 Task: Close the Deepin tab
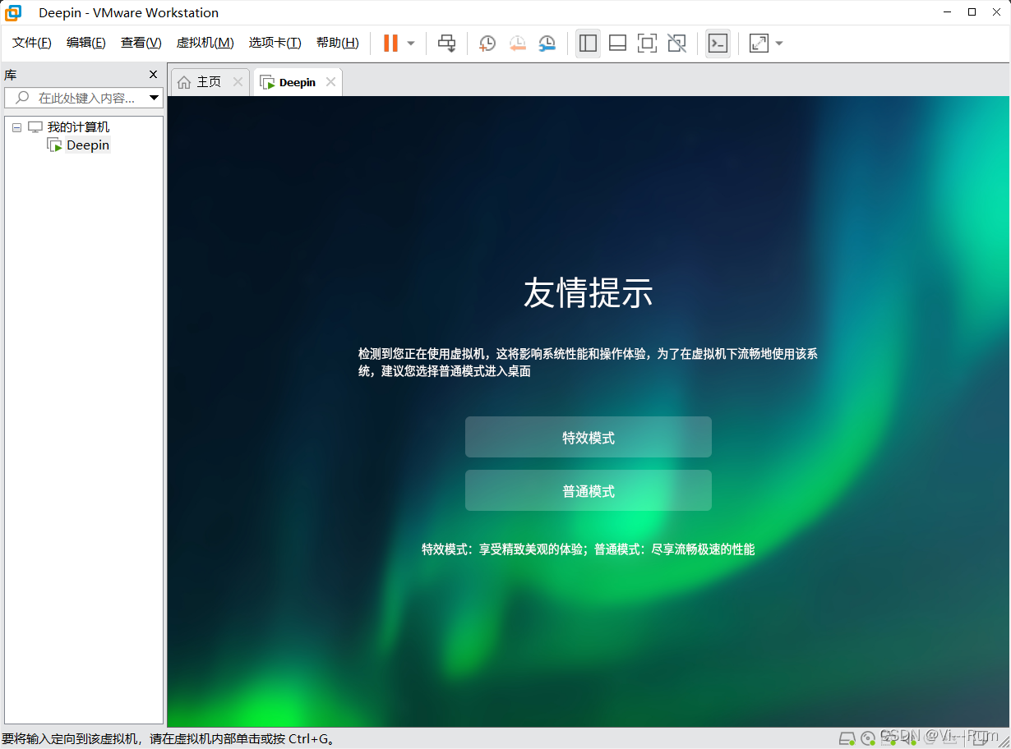[330, 82]
